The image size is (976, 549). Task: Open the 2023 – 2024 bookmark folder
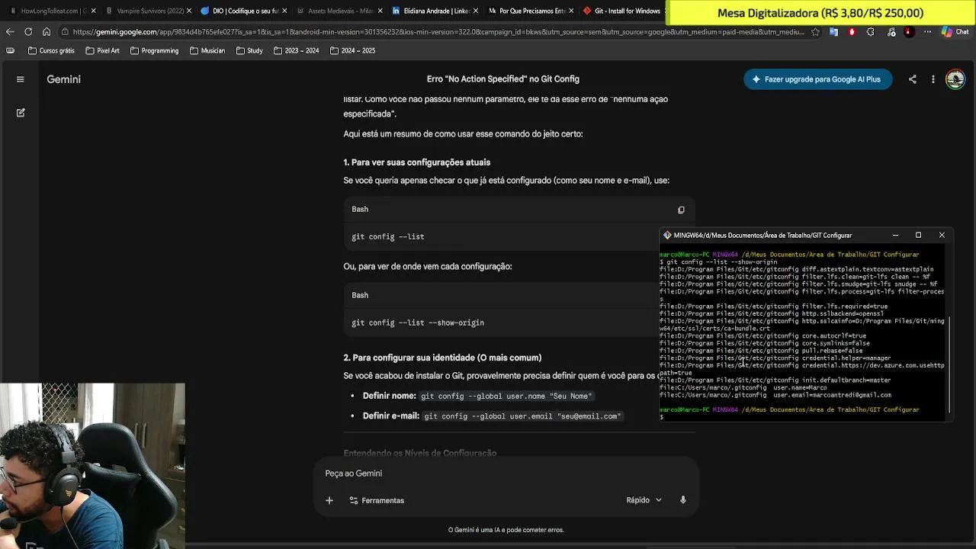point(296,50)
